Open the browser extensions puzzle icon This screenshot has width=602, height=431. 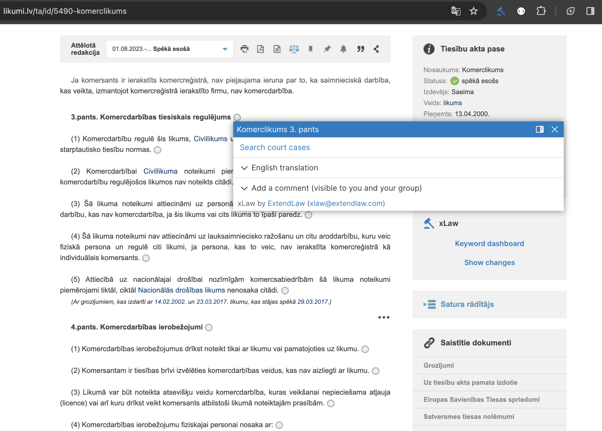[541, 11]
